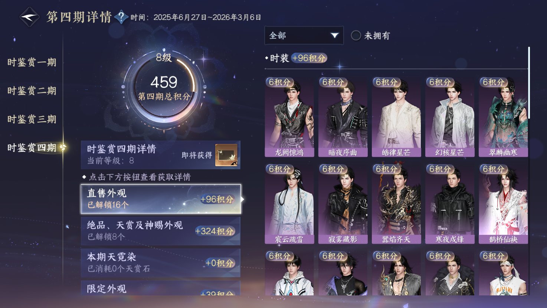Open the question mark help icon

(x=121, y=17)
